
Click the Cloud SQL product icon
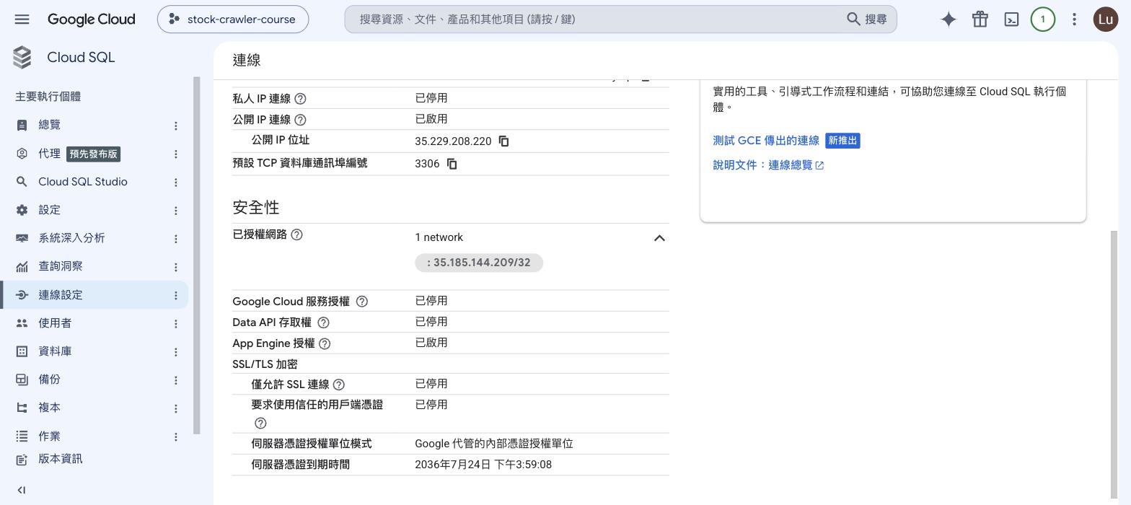[22, 58]
